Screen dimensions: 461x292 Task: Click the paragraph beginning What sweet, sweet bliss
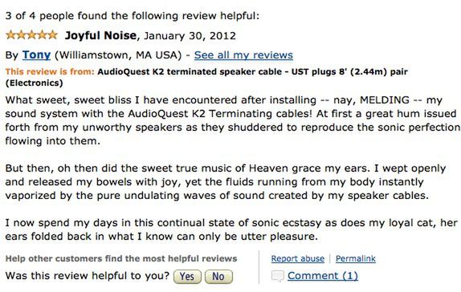[x=233, y=120]
